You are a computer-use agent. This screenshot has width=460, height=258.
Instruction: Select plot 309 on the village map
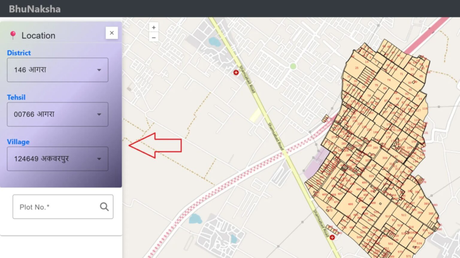point(385,158)
